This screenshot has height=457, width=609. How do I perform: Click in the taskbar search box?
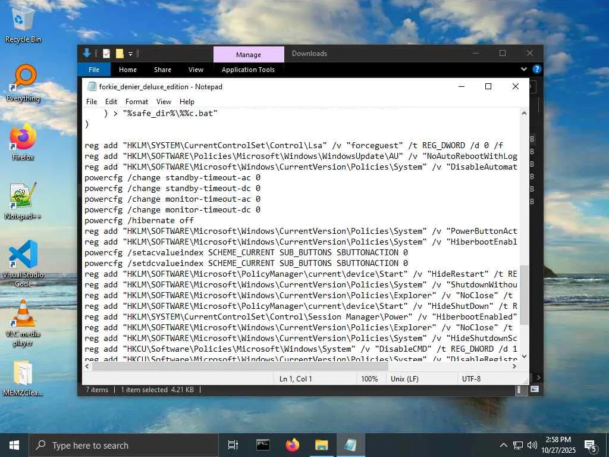pyautogui.click(x=124, y=445)
